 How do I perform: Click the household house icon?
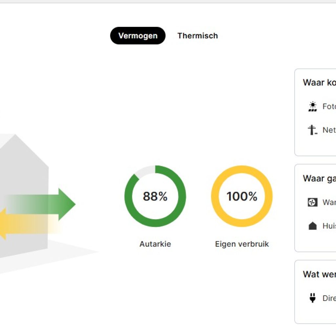pos(313,226)
